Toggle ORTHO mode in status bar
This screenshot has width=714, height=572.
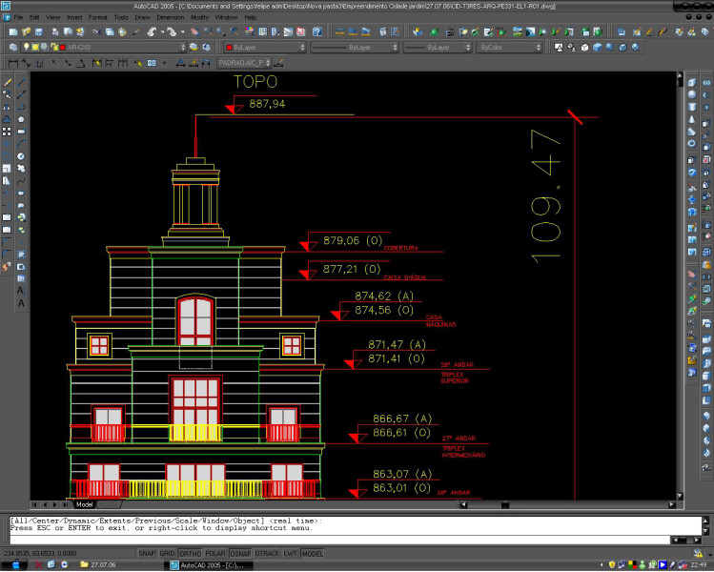click(190, 553)
